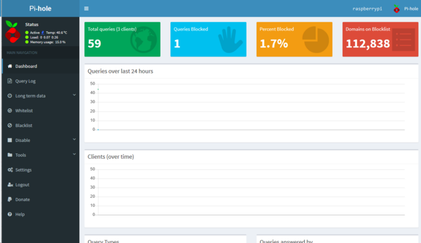Click the green Load status indicator dot
This screenshot has width=421, height=243.
tap(27, 37)
